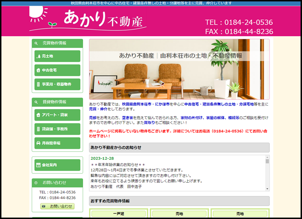Screen dimensions: 302x219
Task: Click the storefront icon on 会社案内
Action: pyautogui.click(x=38, y=165)
